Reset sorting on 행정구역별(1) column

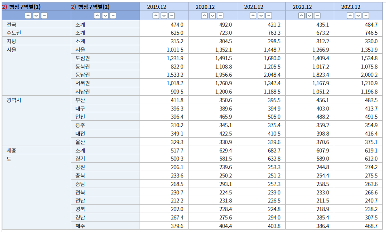coord(44,16)
